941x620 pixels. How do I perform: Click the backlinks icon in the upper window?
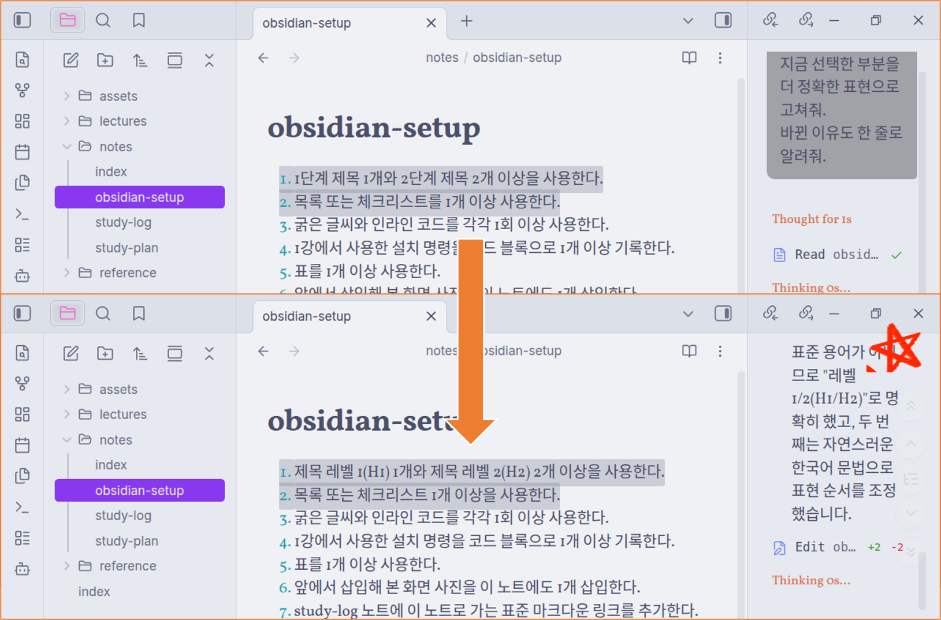pos(770,21)
